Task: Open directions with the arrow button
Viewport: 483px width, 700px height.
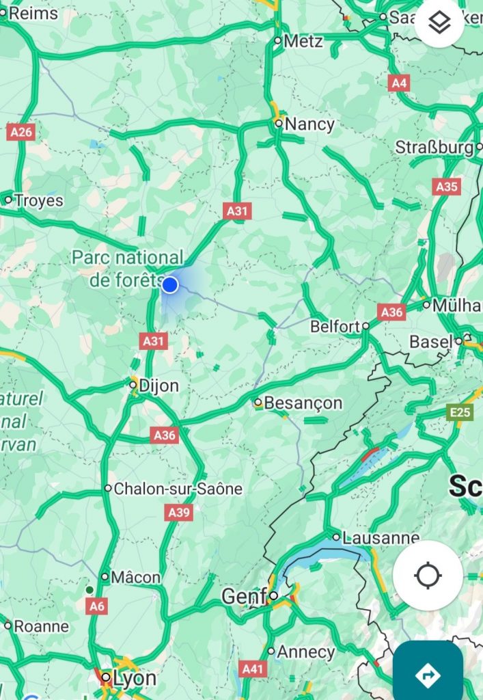Action: [428, 674]
